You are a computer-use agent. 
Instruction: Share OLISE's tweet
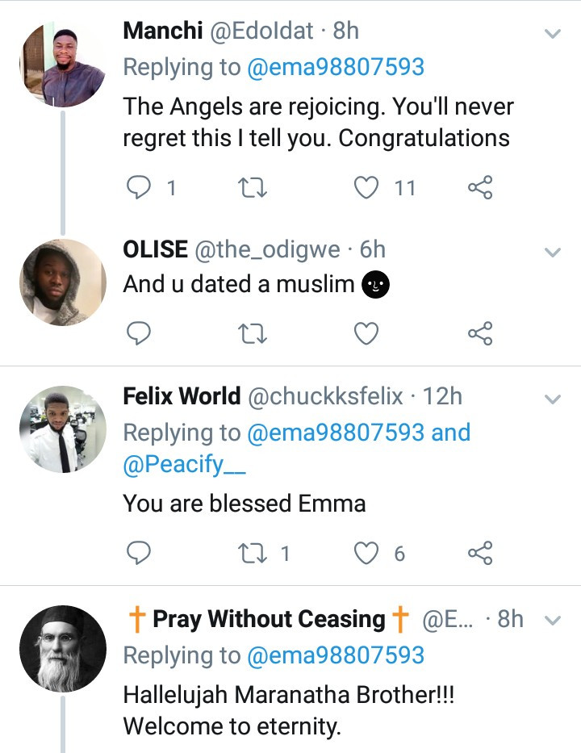(x=480, y=333)
